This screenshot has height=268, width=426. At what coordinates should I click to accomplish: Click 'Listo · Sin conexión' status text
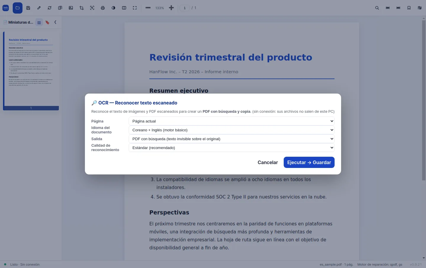[25, 264]
